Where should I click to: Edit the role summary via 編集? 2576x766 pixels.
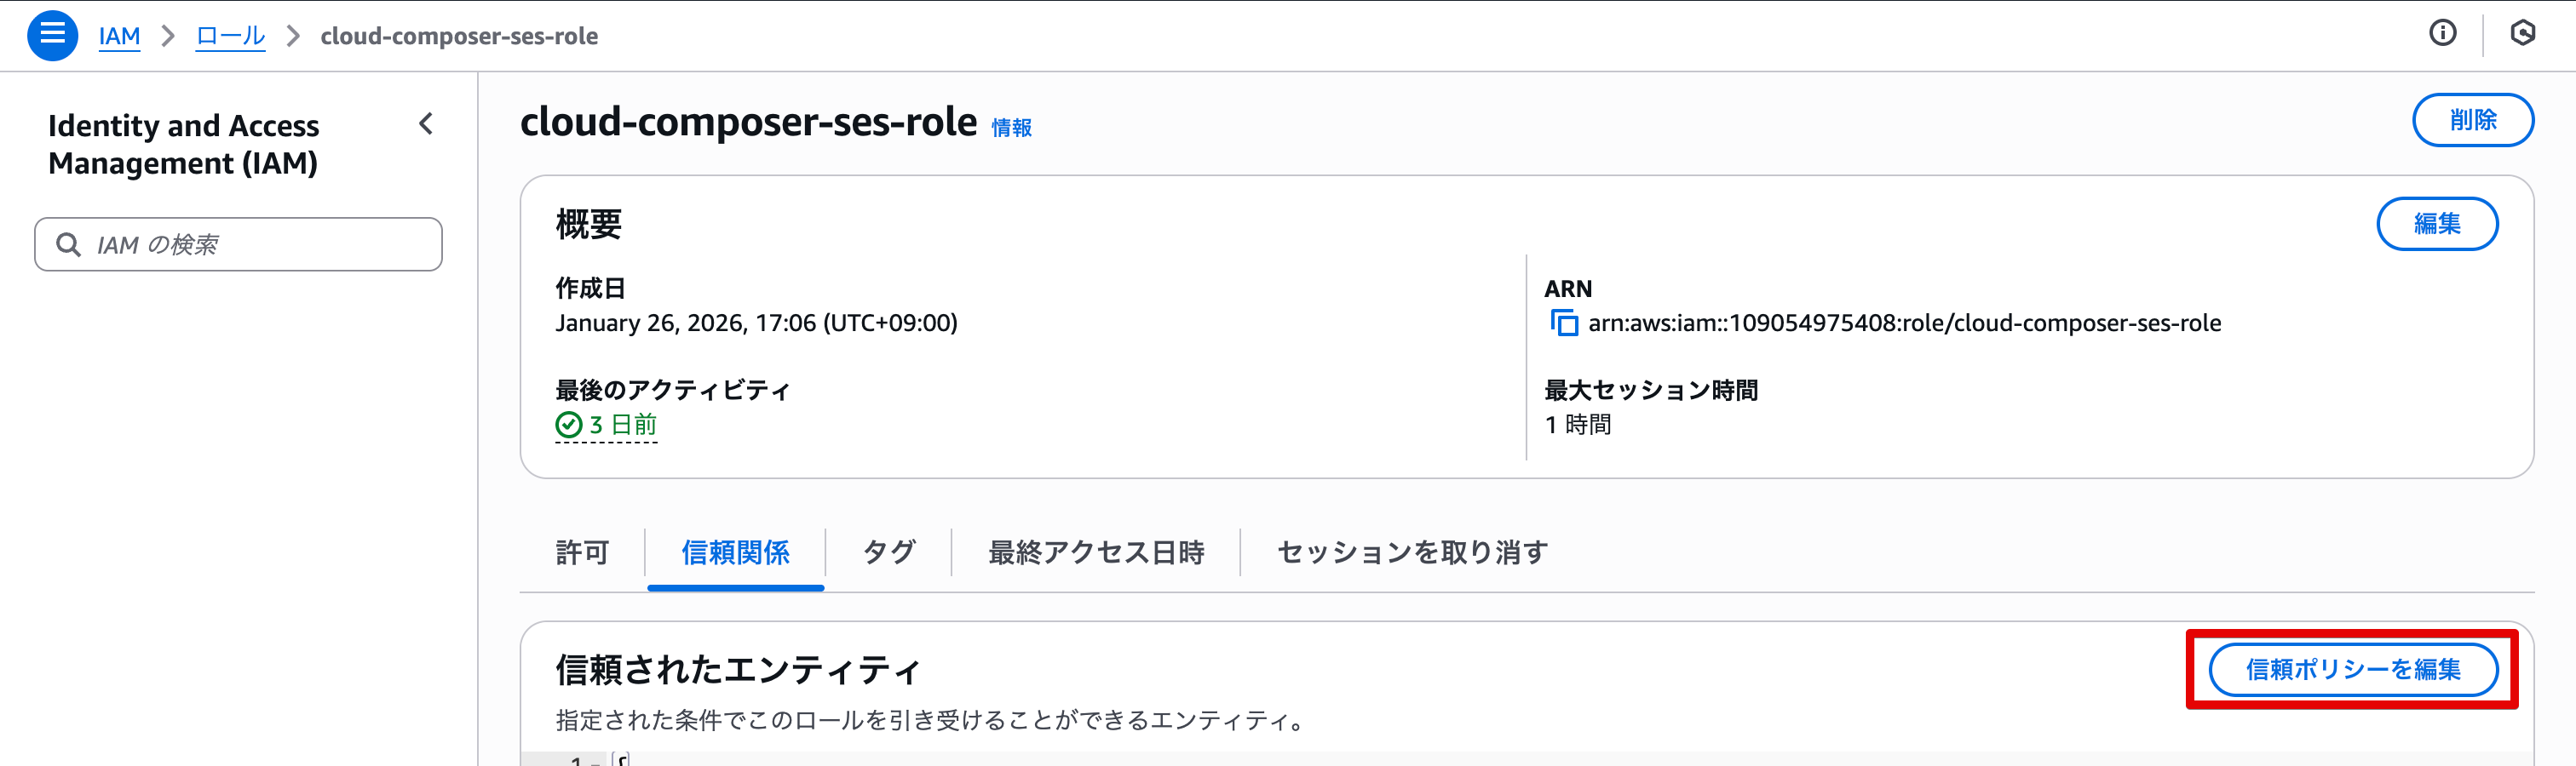click(x=2437, y=224)
